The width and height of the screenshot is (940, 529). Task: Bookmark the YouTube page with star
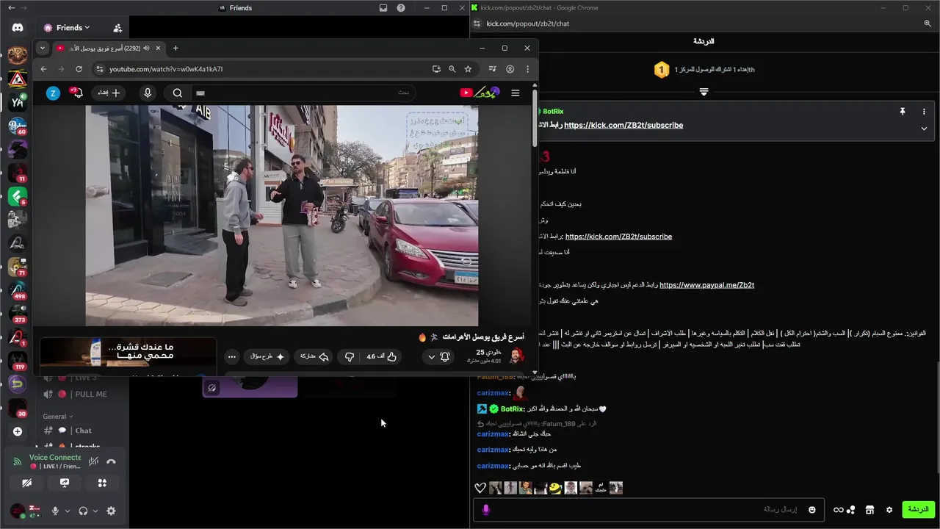[468, 69]
